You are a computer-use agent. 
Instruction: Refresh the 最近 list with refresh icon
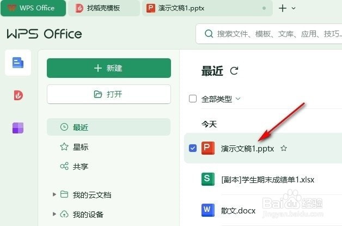[234, 71]
